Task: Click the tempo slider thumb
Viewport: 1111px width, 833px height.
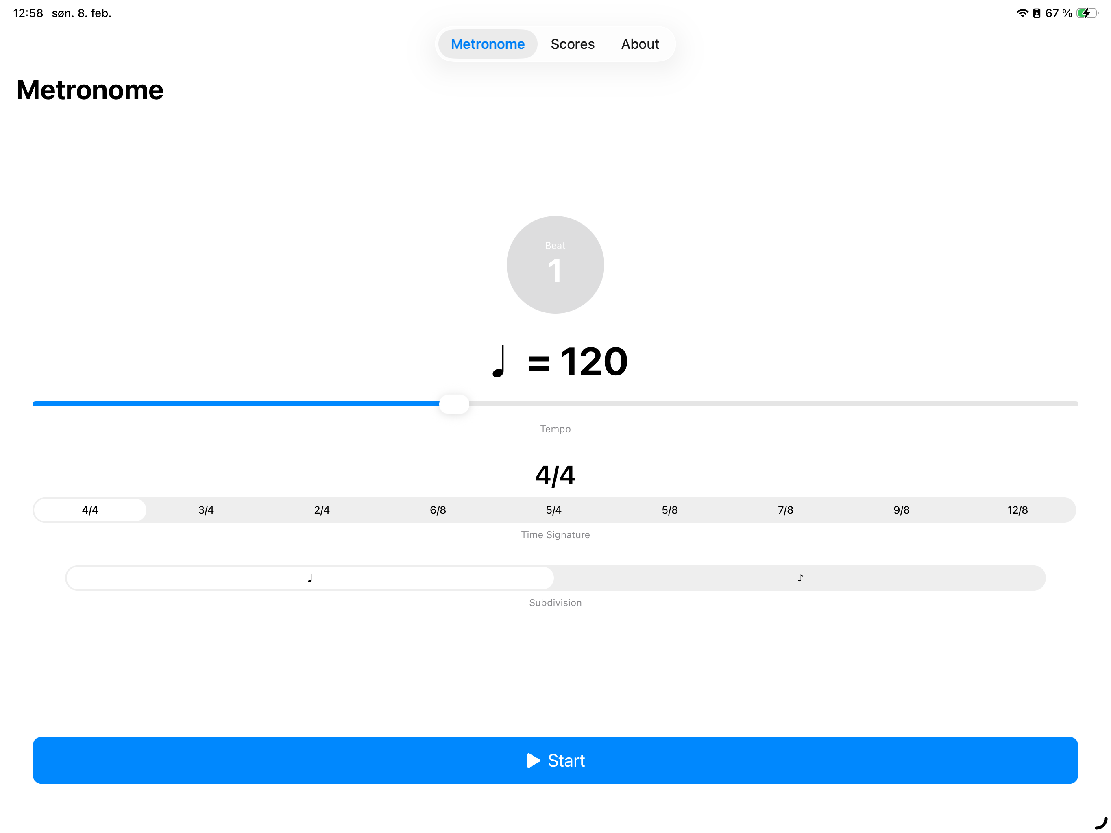Action: click(x=454, y=404)
